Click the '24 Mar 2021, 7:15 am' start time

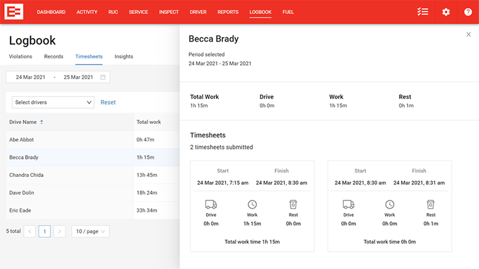coord(223,183)
